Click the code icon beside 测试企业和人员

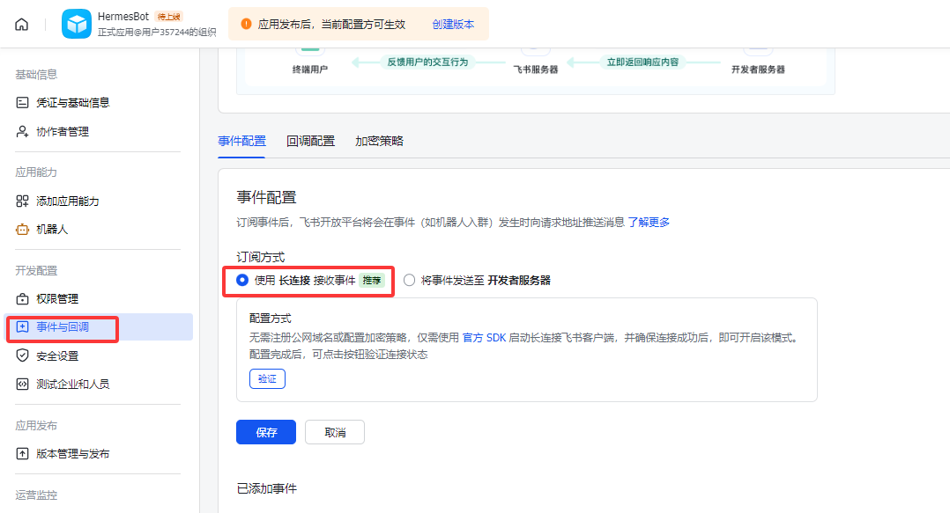tap(23, 385)
